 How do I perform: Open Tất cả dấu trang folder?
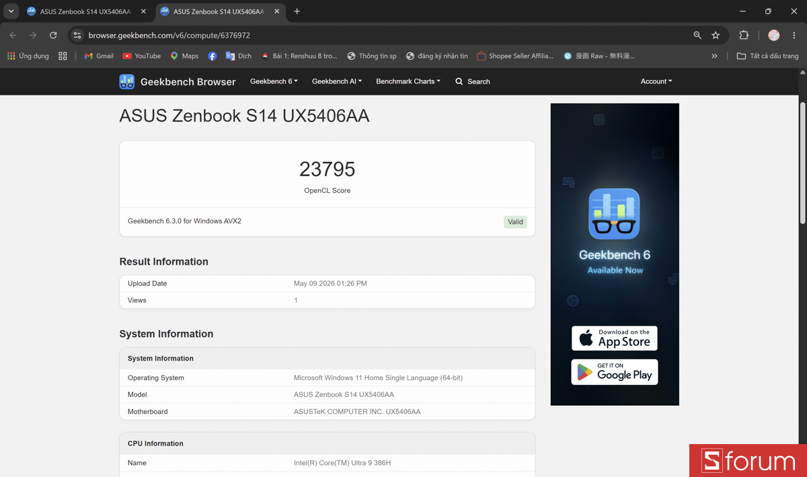point(768,56)
